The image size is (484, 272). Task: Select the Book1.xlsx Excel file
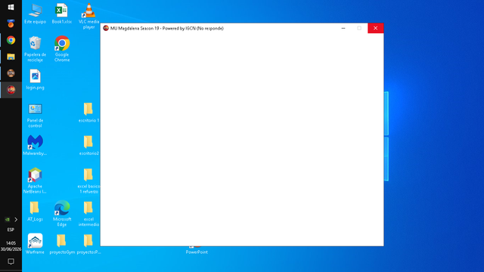pos(62,14)
